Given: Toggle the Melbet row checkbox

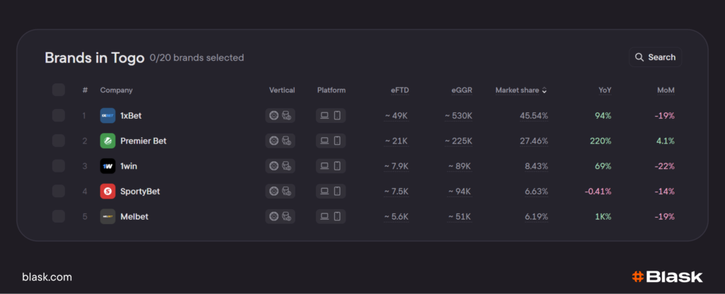Looking at the screenshot, I should tap(59, 216).
